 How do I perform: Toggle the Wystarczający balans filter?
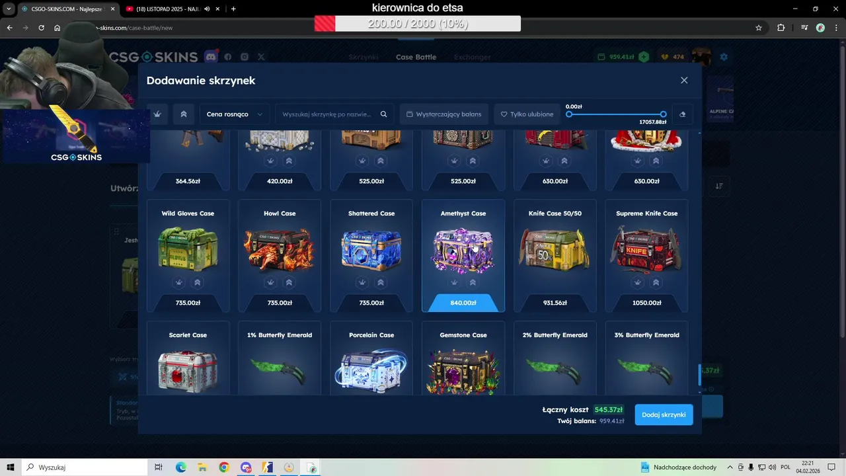point(444,114)
